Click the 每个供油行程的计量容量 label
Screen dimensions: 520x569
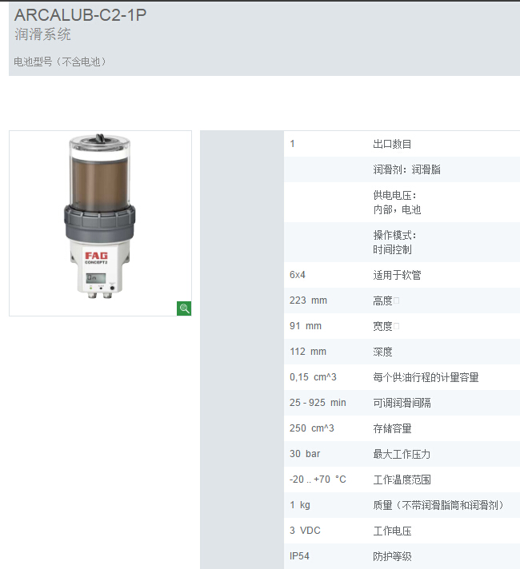pos(426,377)
